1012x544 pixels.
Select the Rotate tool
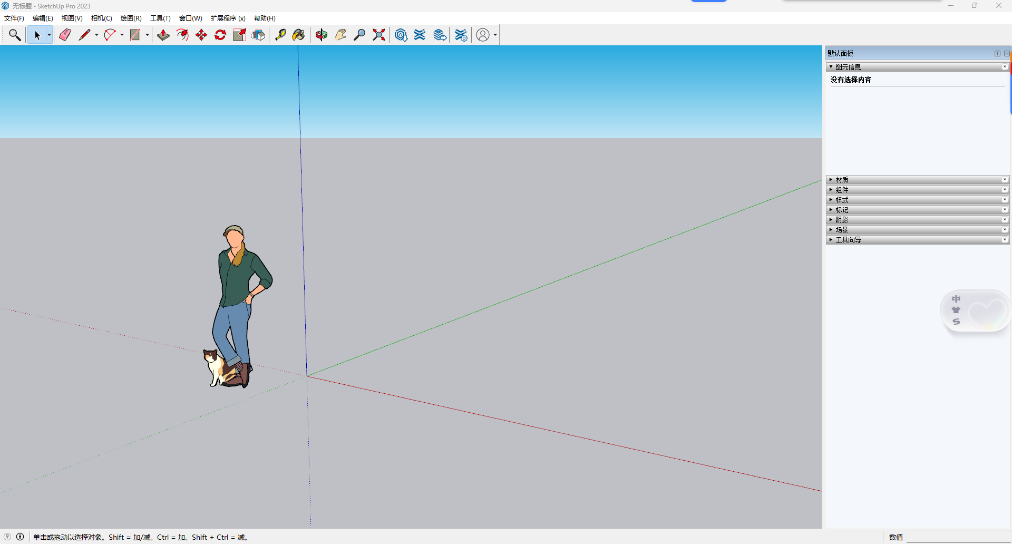[220, 35]
